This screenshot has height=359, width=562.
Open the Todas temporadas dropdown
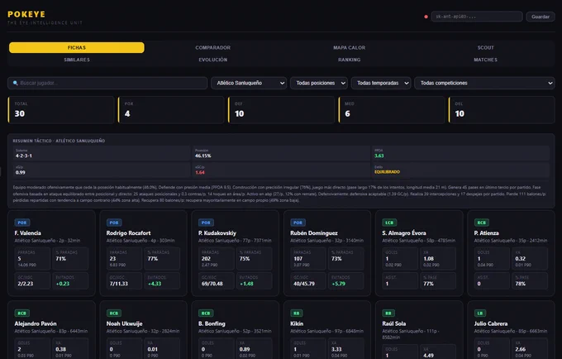381,83
